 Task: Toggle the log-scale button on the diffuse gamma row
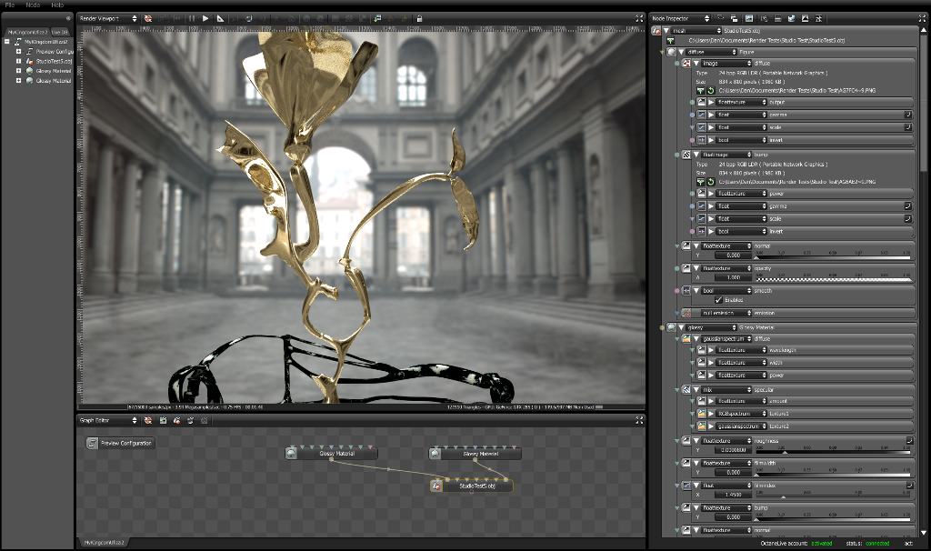908,115
